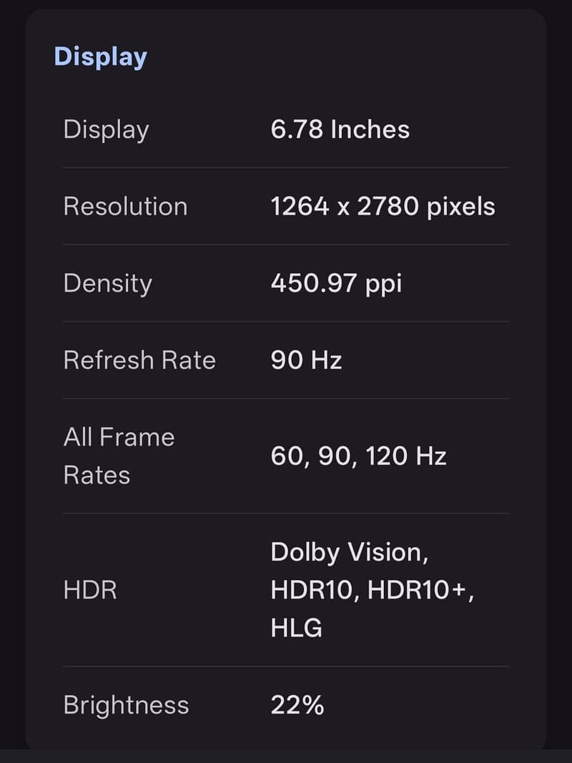This screenshot has width=572, height=763.
Task: Select the Resolution label
Action: [x=126, y=207]
